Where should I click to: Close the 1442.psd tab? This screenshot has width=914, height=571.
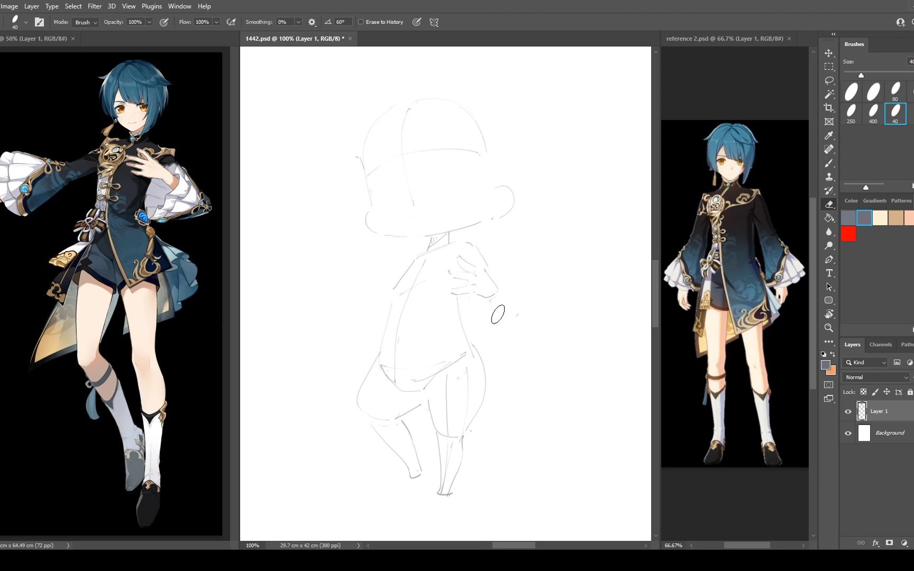pos(350,39)
